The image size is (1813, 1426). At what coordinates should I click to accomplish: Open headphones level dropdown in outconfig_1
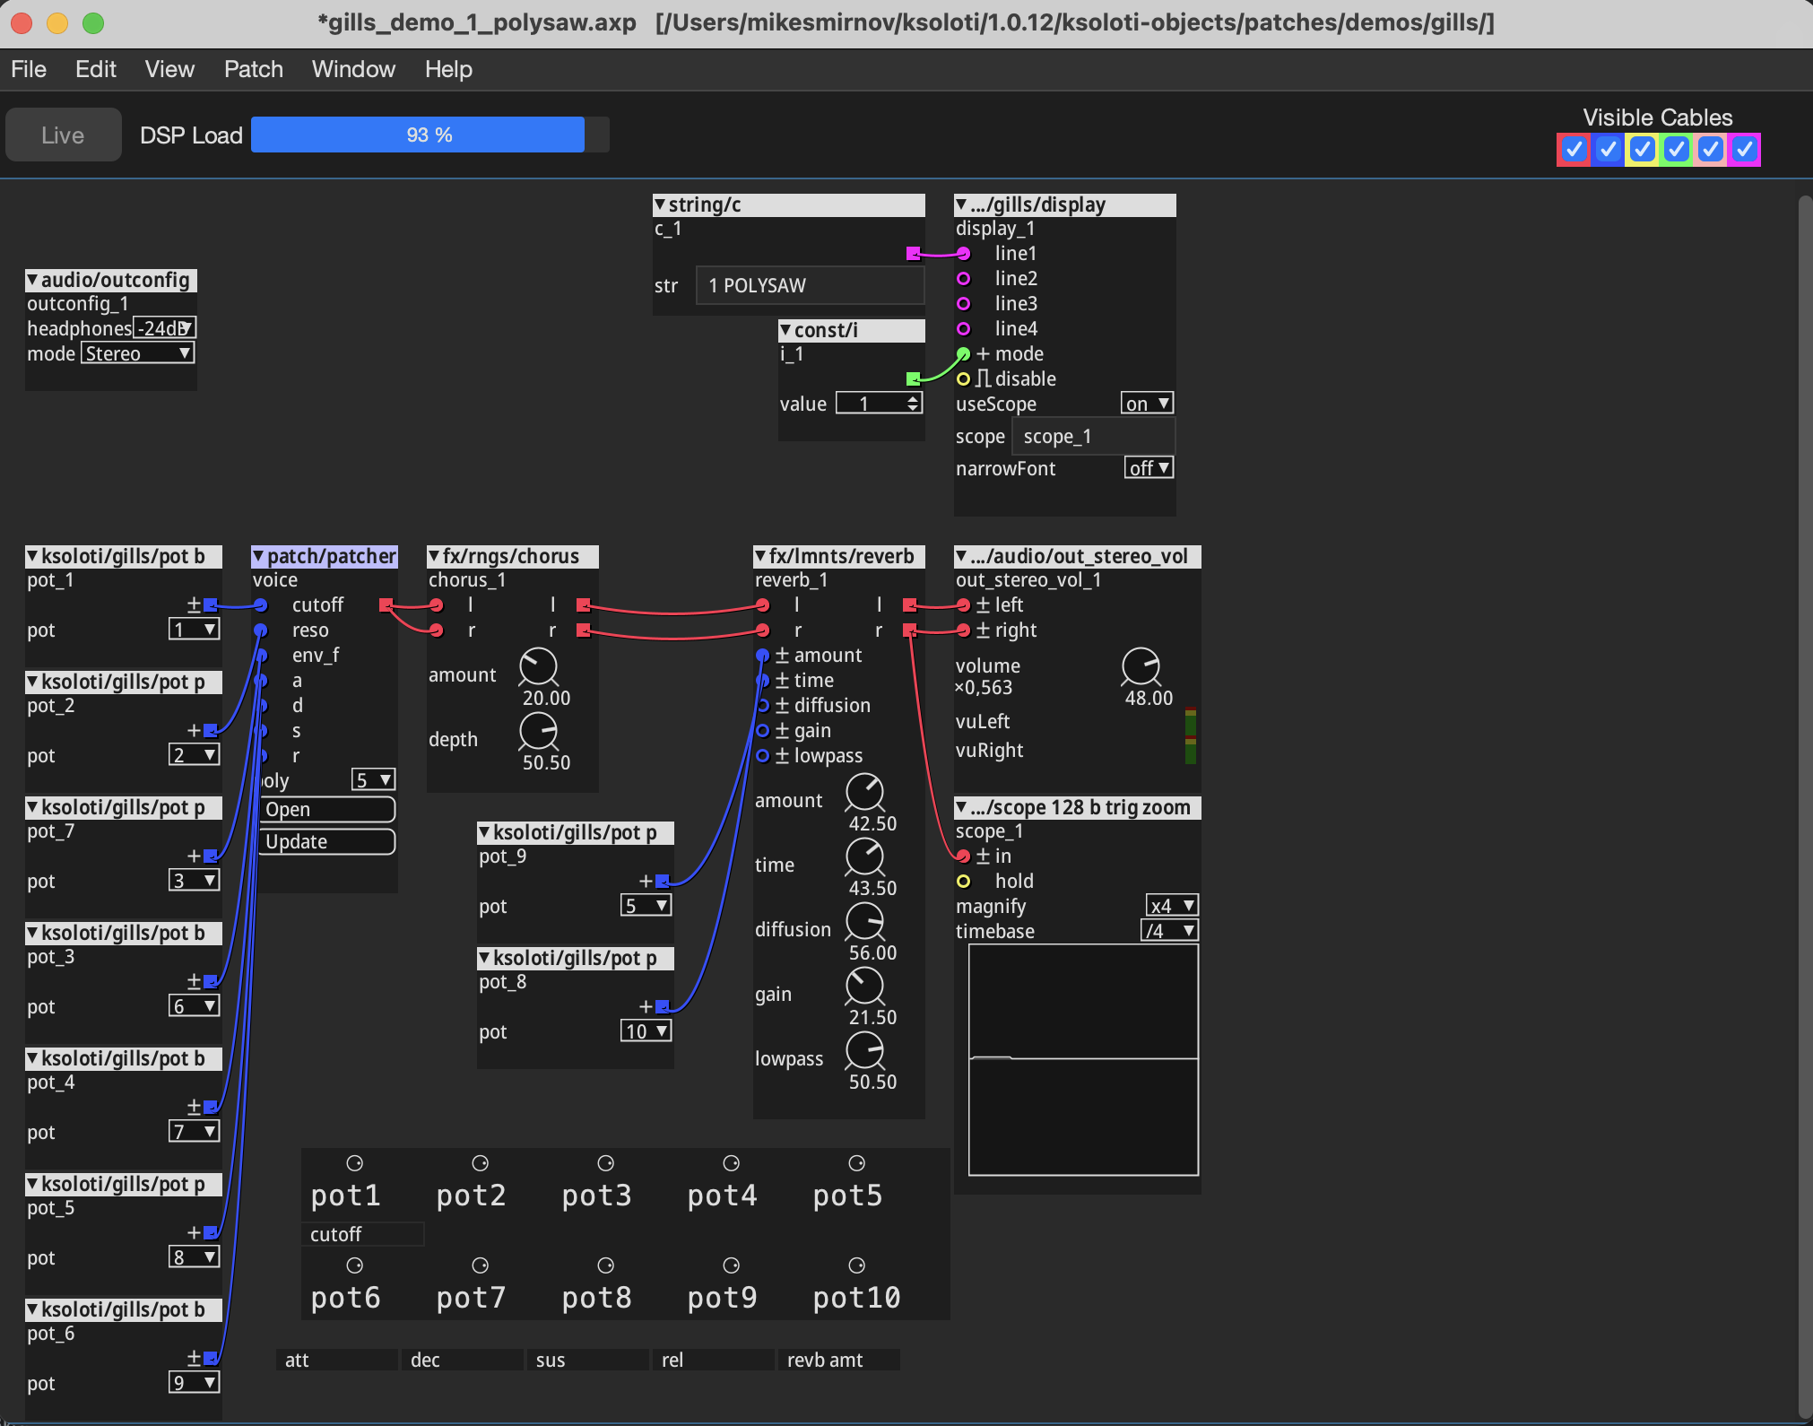click(164, 328)
